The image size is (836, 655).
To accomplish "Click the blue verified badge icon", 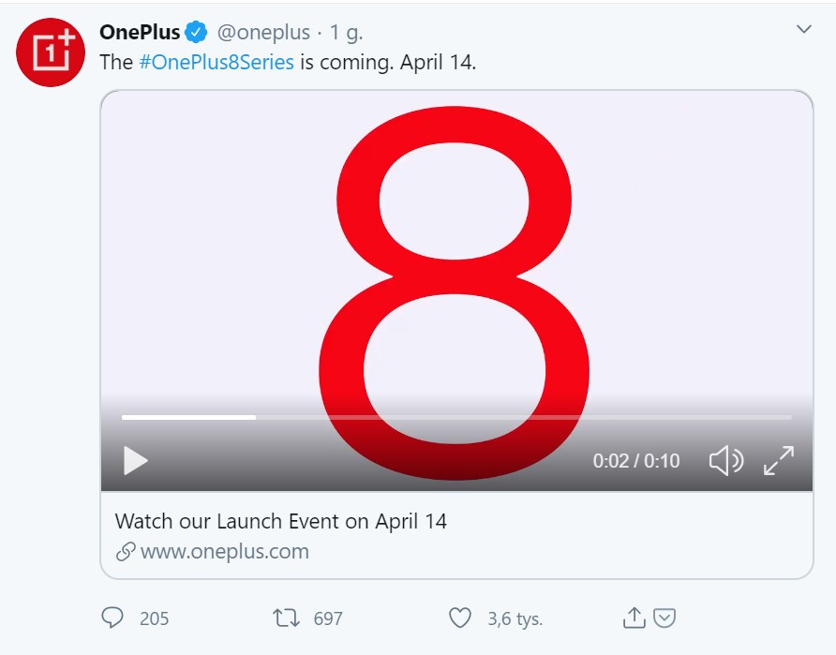I will pos(196,33).
